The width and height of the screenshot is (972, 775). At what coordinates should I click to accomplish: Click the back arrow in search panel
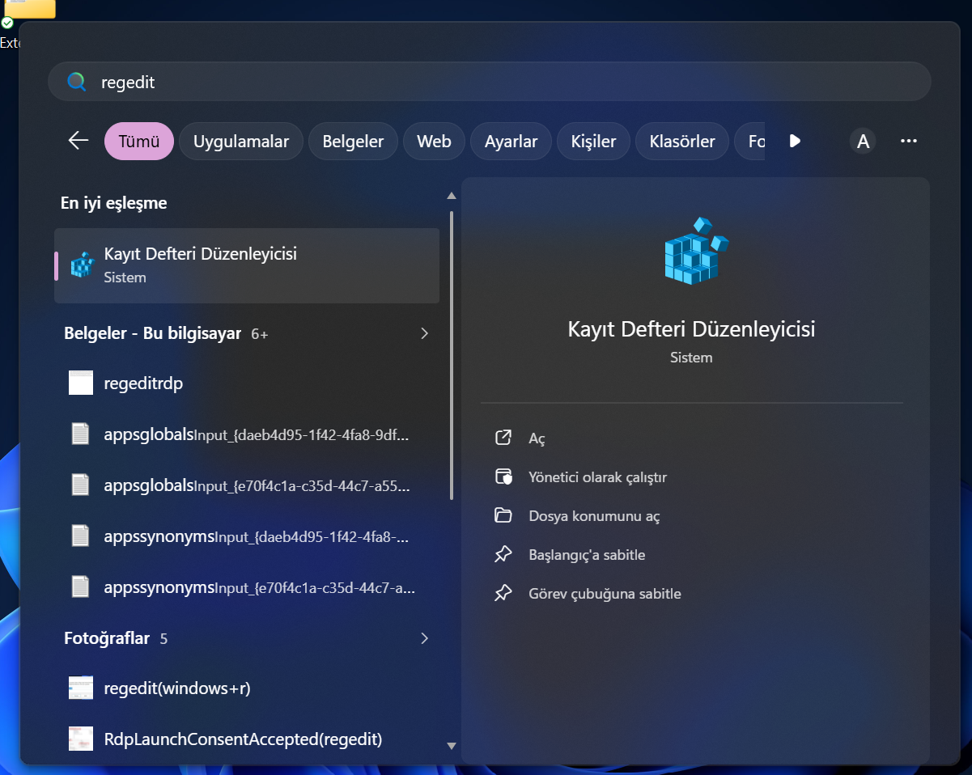(x=79, y=141)
